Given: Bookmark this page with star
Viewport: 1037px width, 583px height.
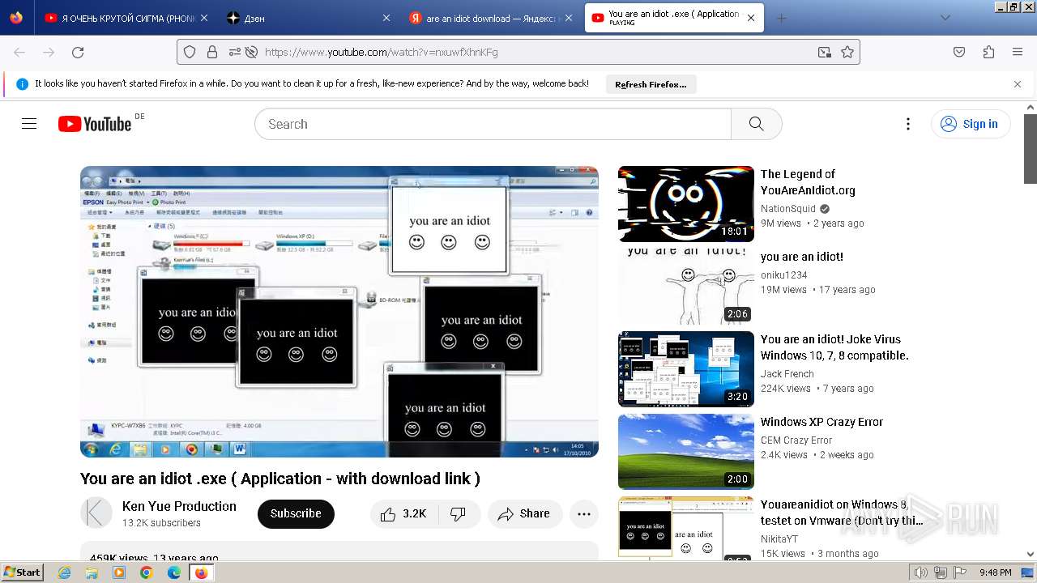Looking at the screenshot, I should click(847, 52).
